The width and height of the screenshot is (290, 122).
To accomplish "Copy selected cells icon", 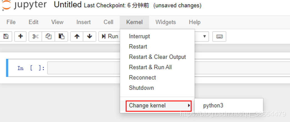I will point(49,37).
